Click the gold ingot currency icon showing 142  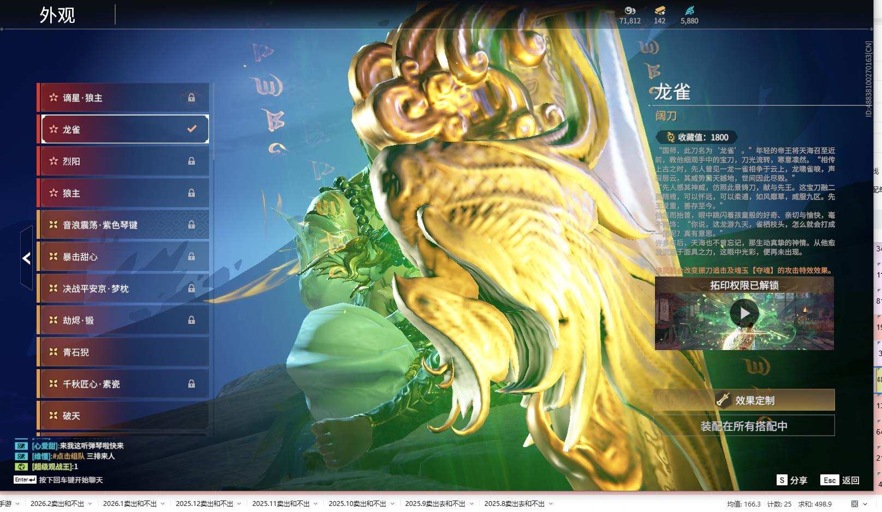point(660,10)
